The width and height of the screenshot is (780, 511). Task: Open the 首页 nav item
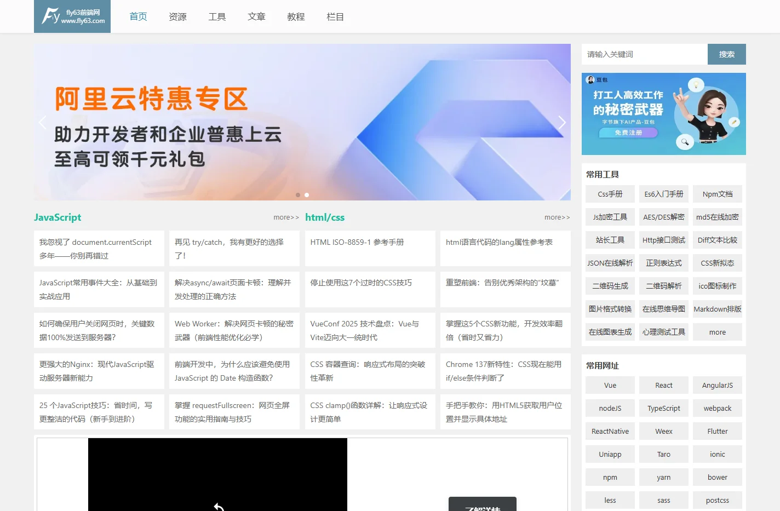[x=138, y=16]
